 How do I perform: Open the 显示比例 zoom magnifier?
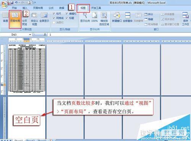pyautogui.click(x=85, y=18)
